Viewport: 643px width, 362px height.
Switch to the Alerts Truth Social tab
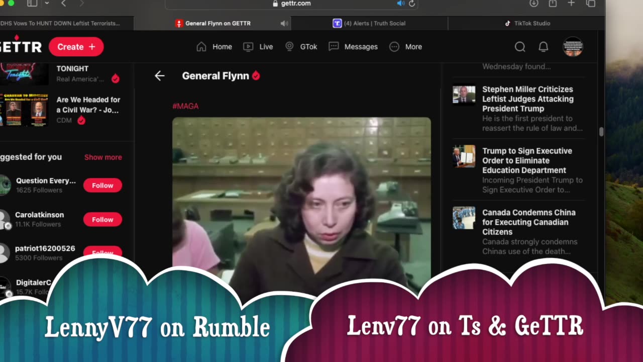point(369,24)
